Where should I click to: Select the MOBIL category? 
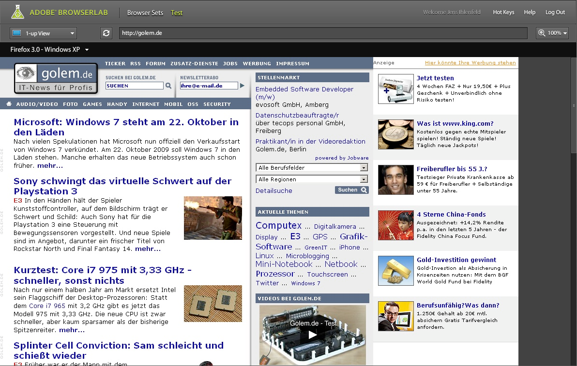point(173,104)
